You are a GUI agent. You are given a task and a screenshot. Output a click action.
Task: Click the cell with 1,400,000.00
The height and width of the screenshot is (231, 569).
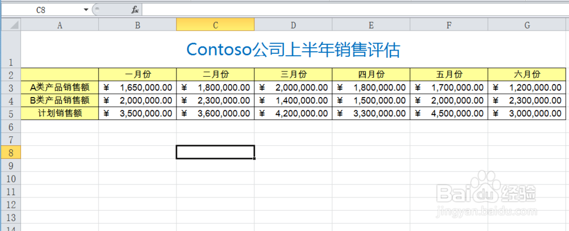click(x=293, y=100)
